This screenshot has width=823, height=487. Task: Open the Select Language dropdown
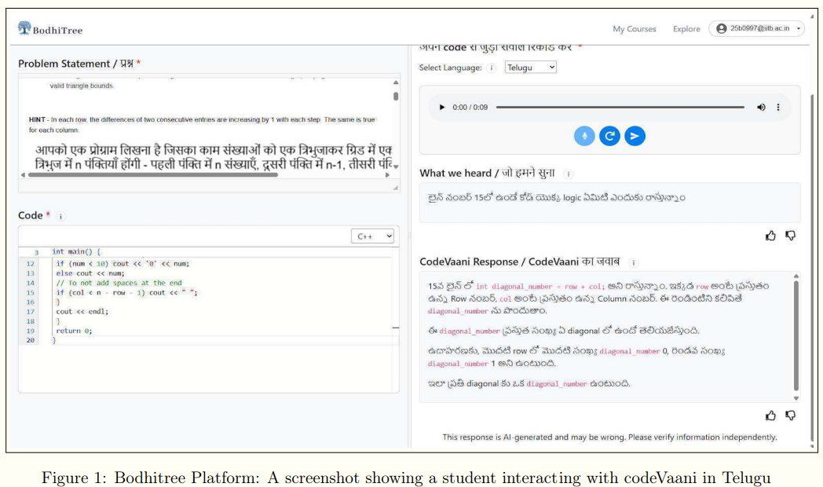[x=530, y=68]
